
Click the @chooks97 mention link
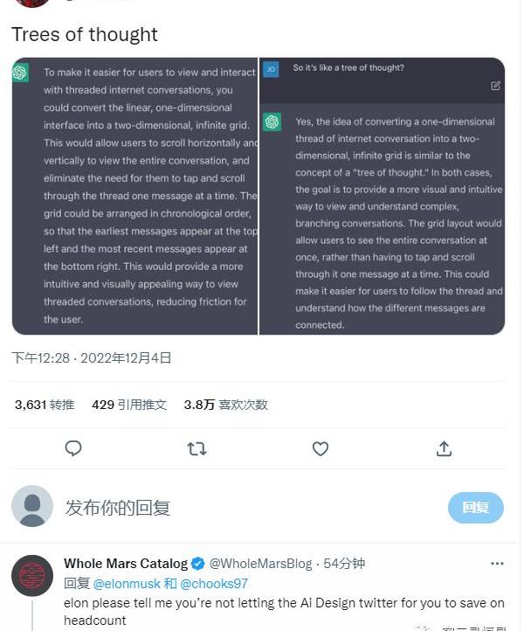point(214,583)
